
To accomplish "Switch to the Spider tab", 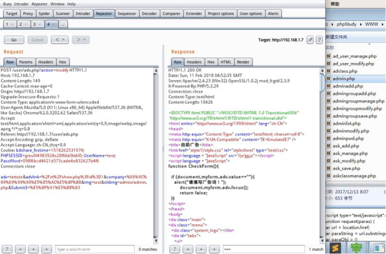I will (x=44, y=14).
